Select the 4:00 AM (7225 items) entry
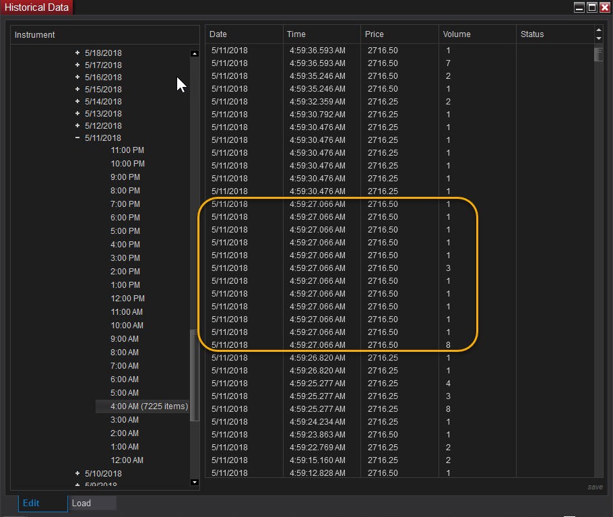This screenshot has height=517, width=613. pos(143,406)
